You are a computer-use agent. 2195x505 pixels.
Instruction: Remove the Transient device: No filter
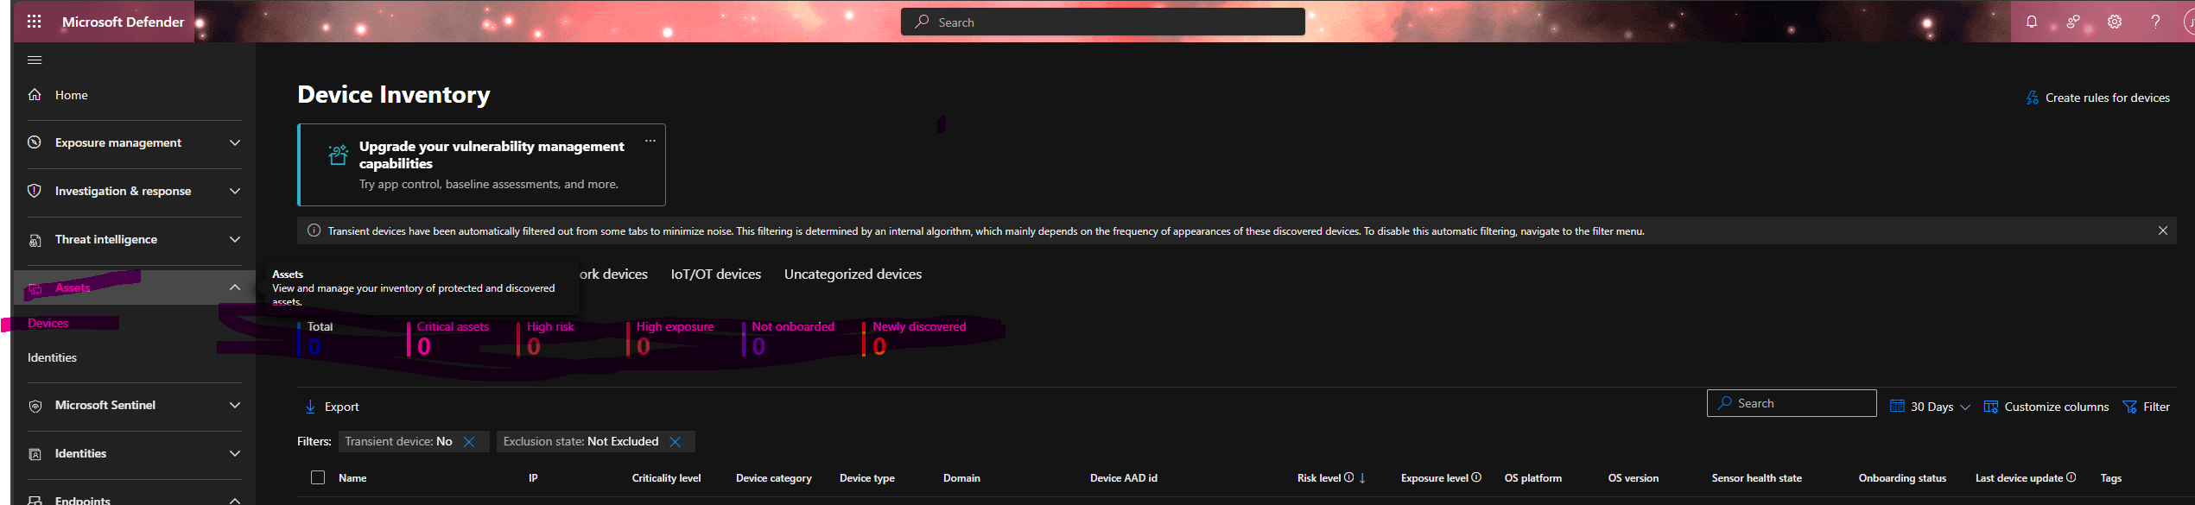tap(469, 441)
